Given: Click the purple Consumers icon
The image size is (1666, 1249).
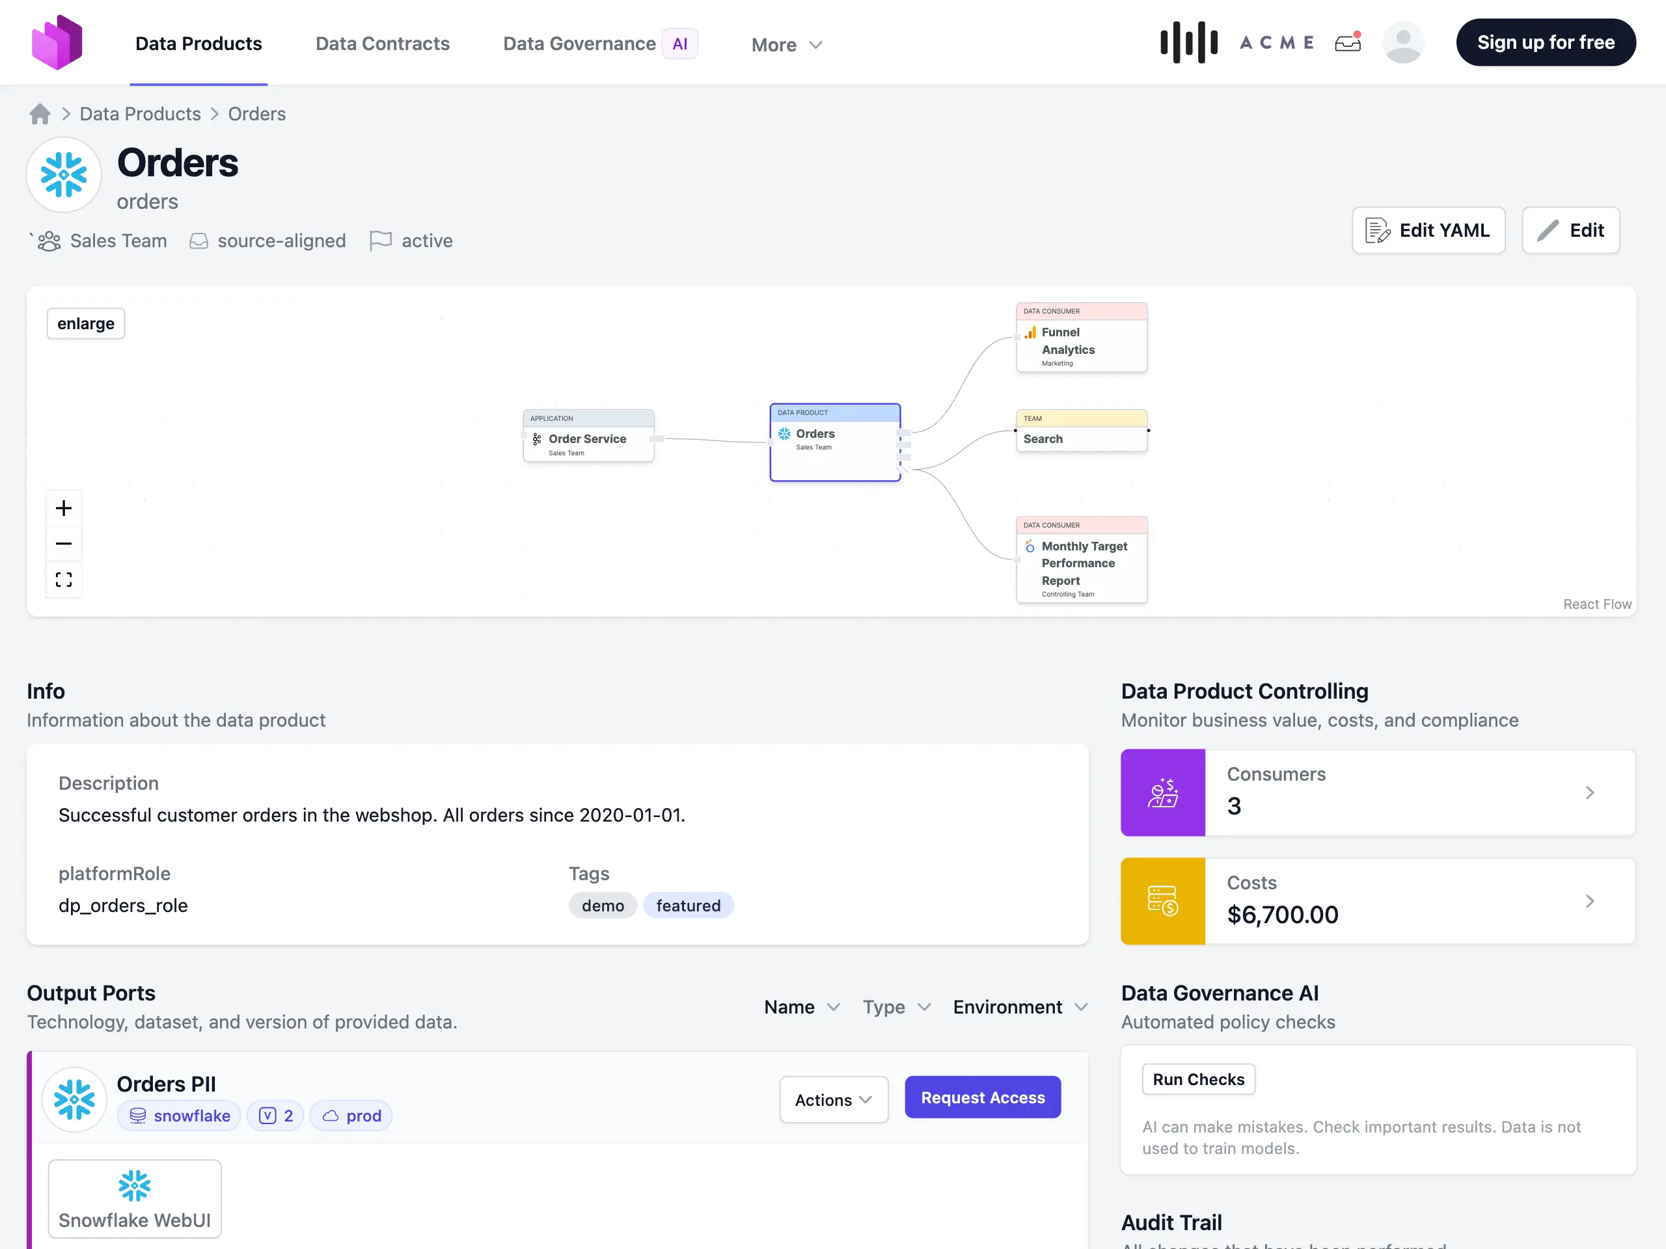Looking at the screenshot, I should (1163, 792).
